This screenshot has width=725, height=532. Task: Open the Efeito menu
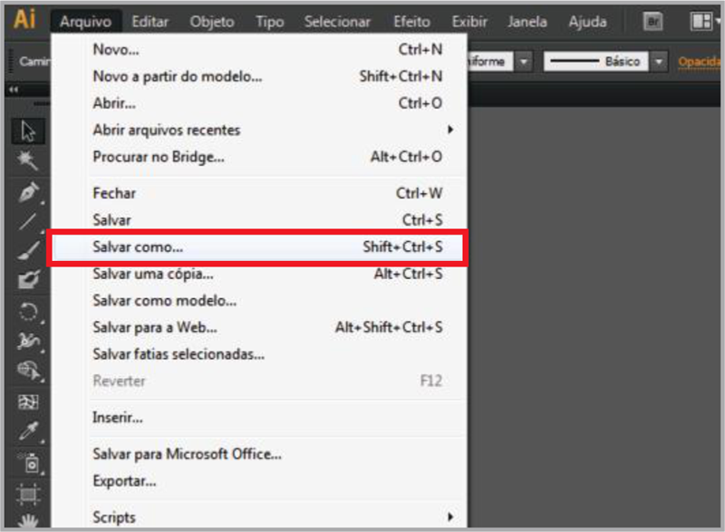coord(411,21)
